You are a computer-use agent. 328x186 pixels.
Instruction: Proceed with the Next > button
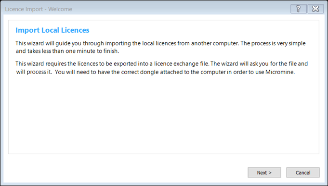tap(264, 173)
